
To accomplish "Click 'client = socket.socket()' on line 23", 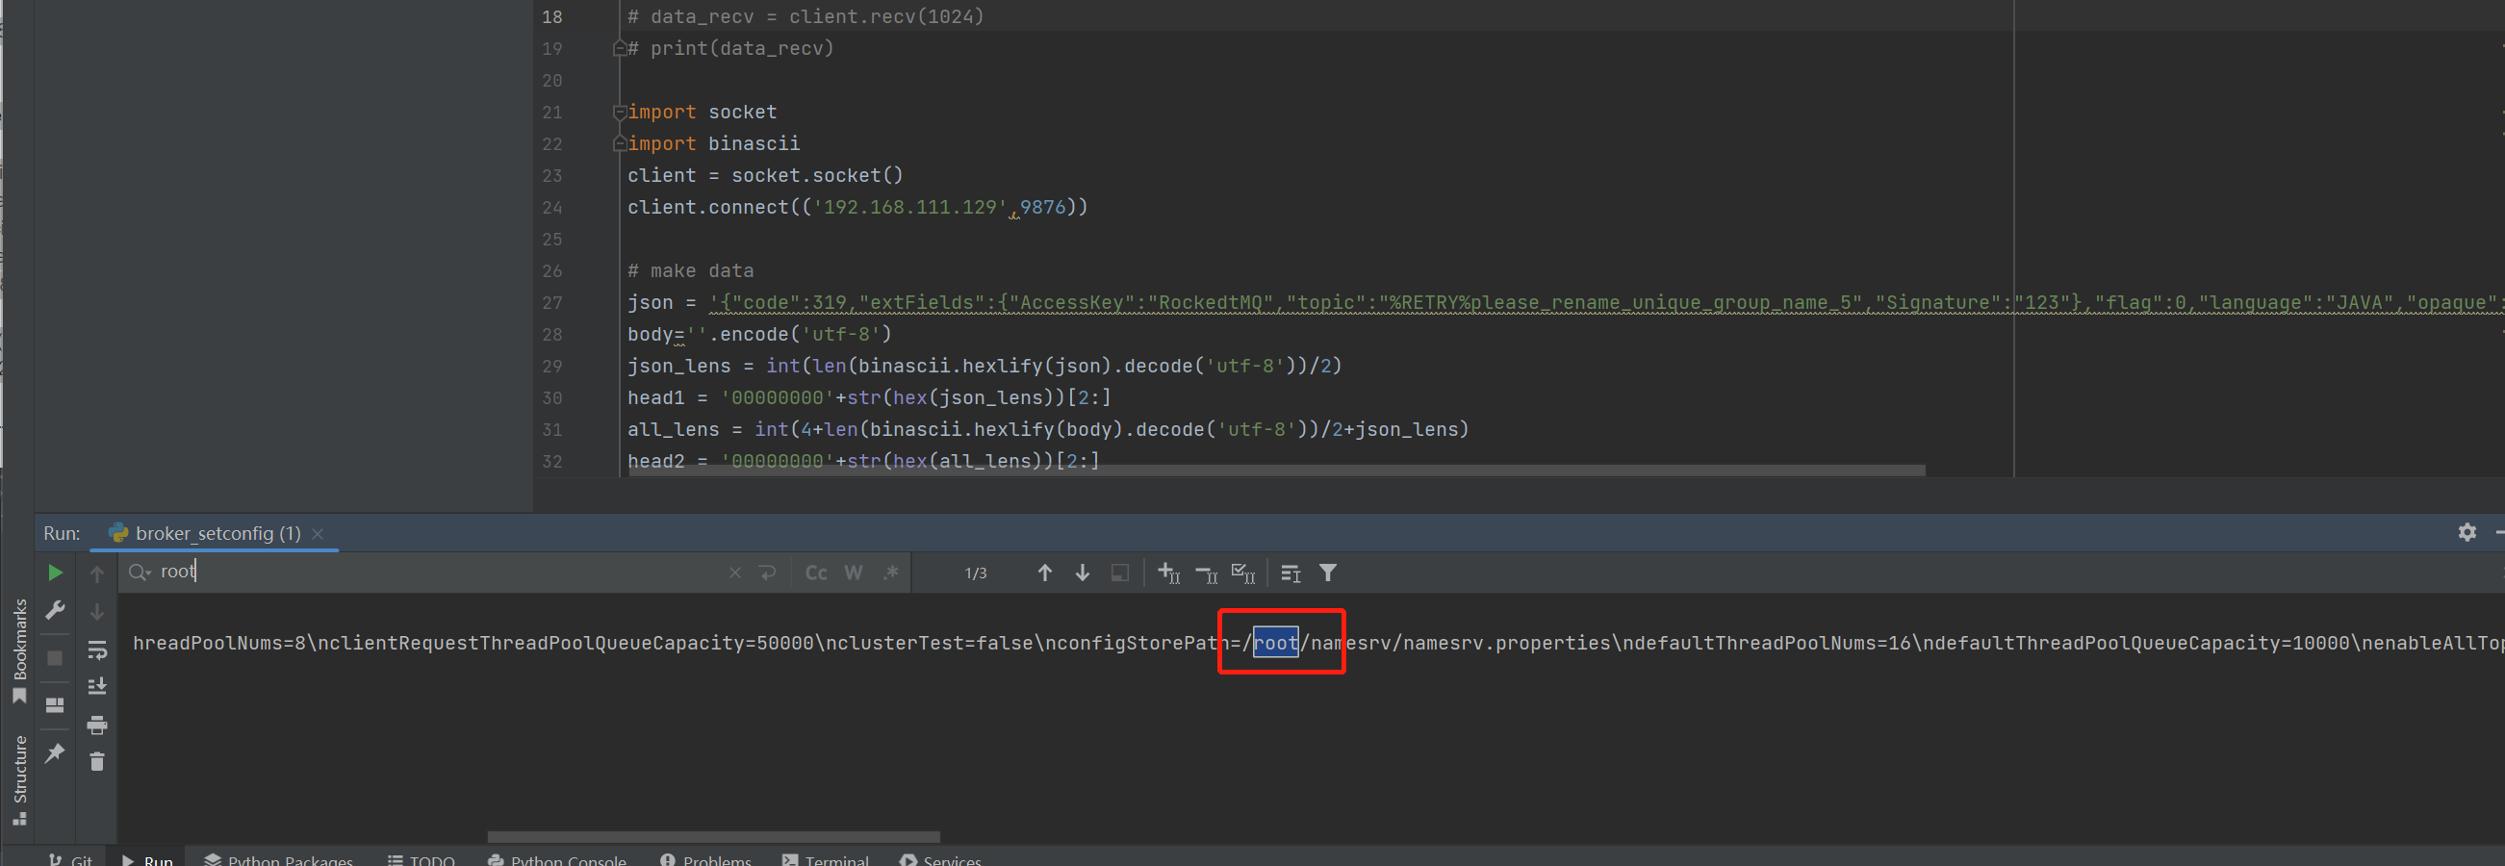I will 765,176.
